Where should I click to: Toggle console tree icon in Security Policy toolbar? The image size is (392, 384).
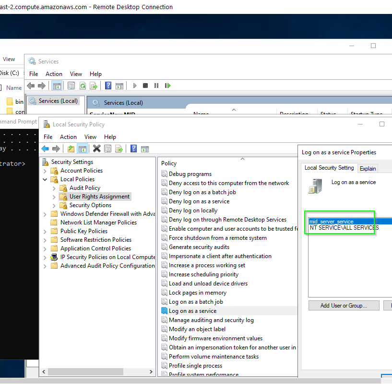tap(82, 149)
